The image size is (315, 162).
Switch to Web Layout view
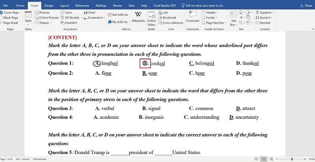pos(271,159)
